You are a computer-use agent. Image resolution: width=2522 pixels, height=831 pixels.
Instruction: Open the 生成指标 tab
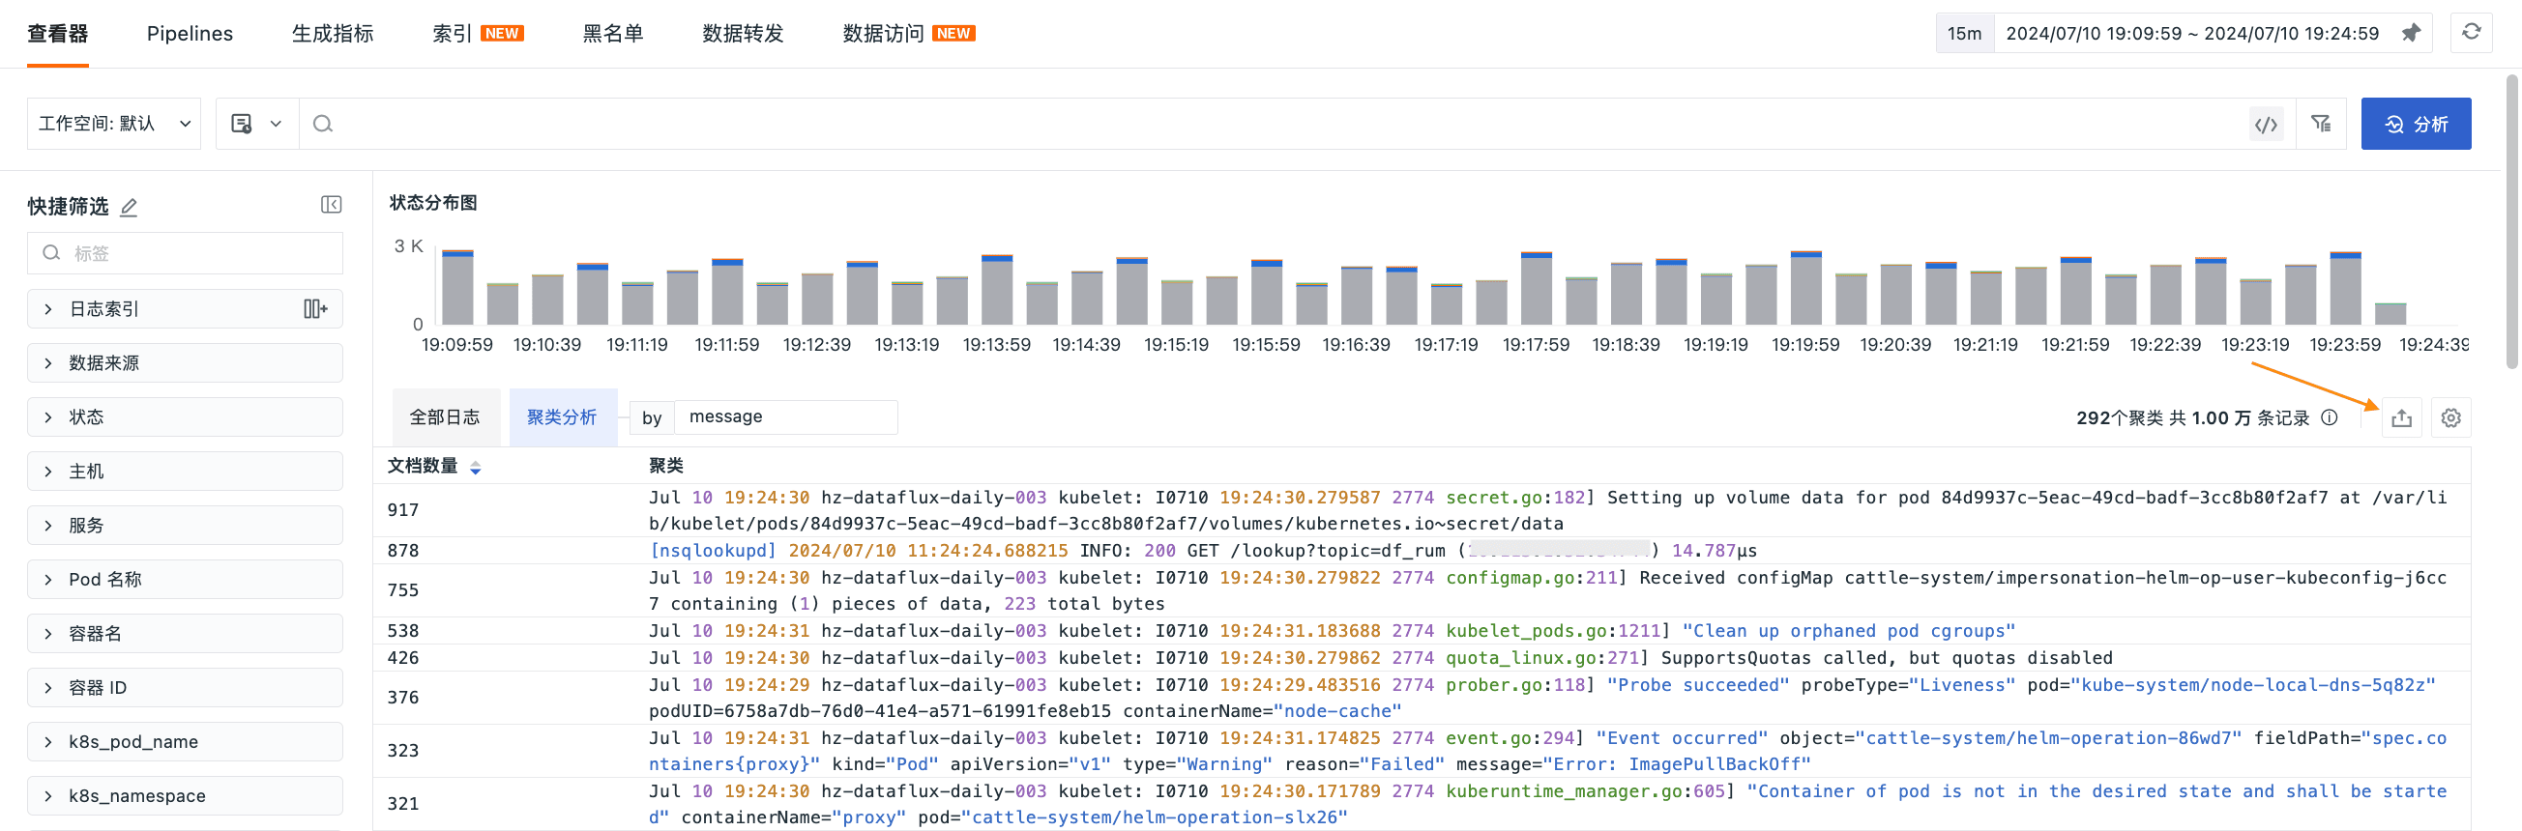tap(333, 33)
